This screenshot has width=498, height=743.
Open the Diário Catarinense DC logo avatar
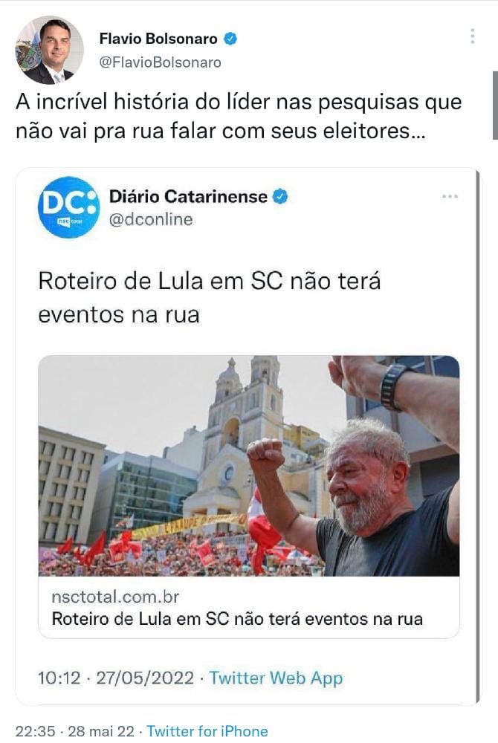[68, 207]
